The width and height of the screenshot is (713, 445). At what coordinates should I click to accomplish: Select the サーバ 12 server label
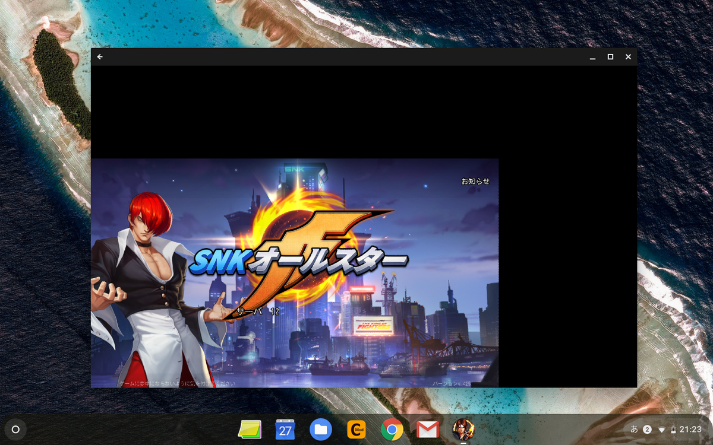(258, 311)
